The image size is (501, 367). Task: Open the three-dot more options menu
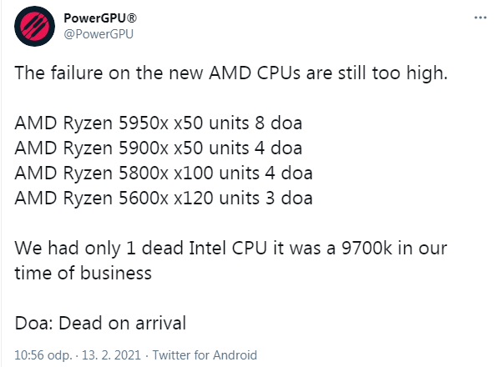coord(480,18)
